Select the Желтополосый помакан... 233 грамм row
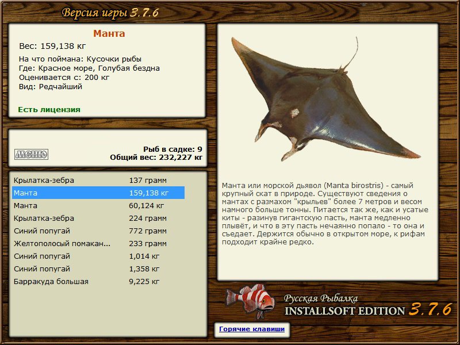Image resolution: width=460 pixels, height=345 pixels. (x=98, y=243)
